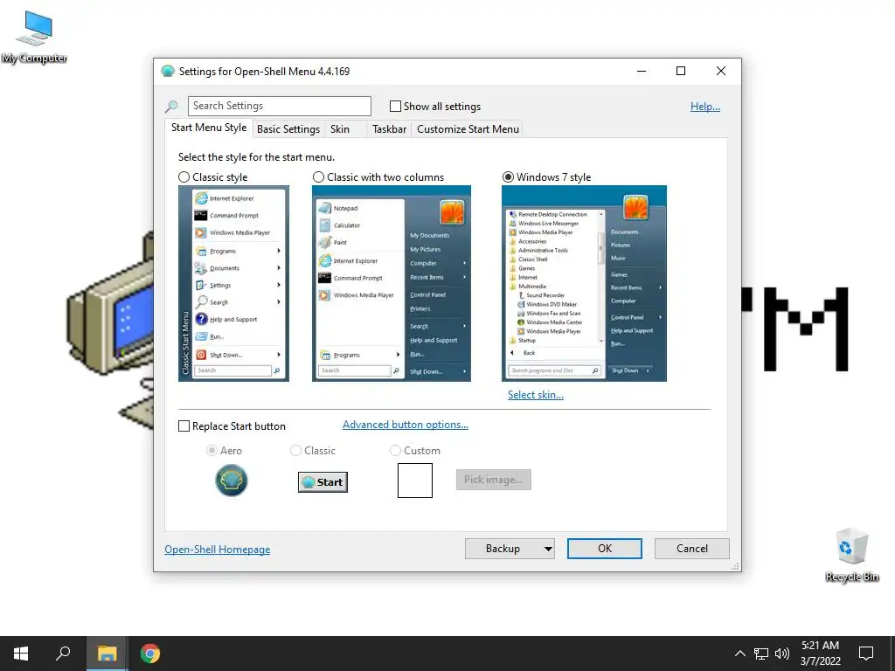Switch to the Taskbar tab

pyautogui.click(x=389, y=129)
